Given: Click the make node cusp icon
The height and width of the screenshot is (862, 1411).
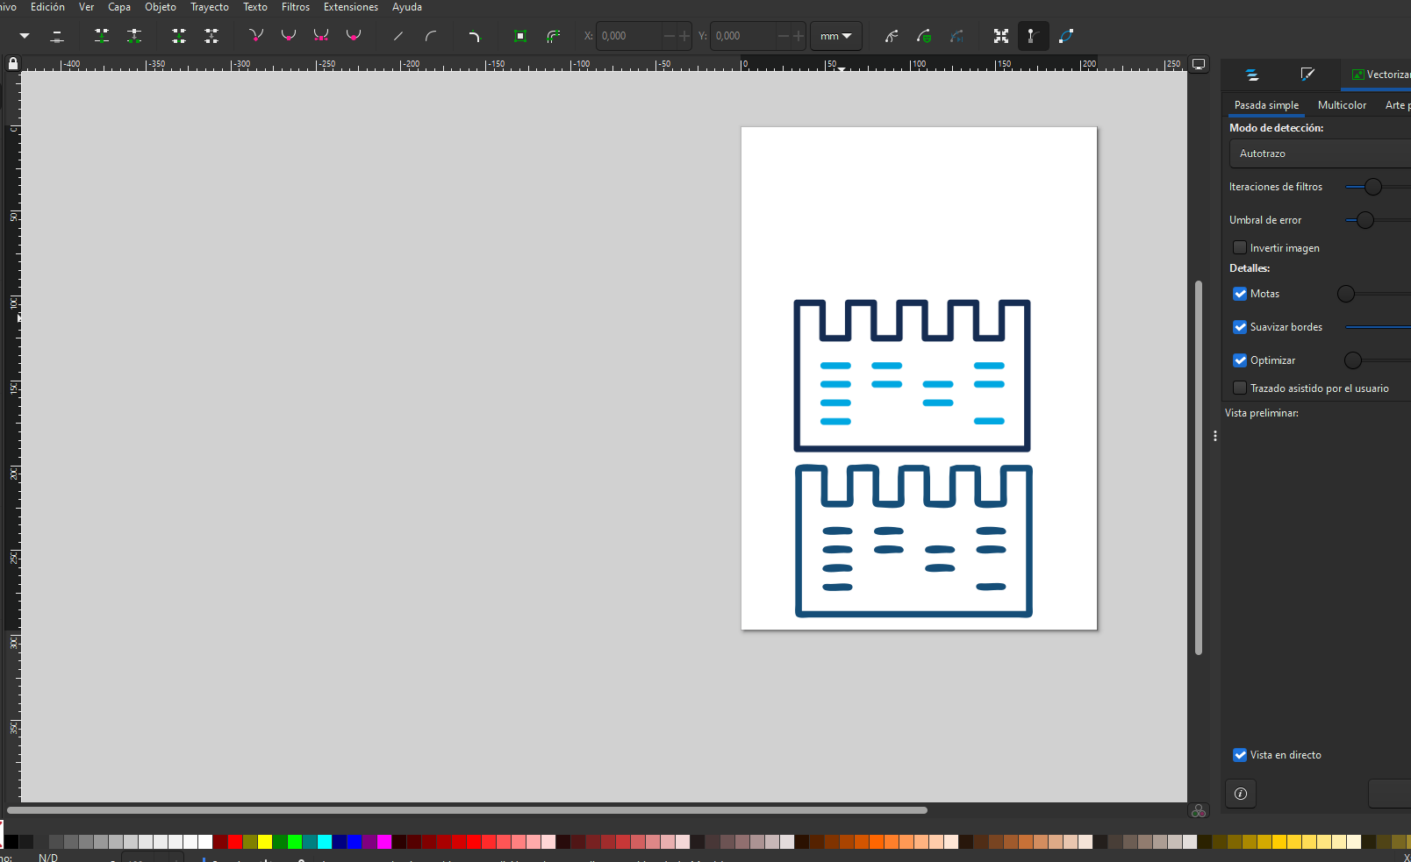Looking at the screenshot, I should coord(255,36).
